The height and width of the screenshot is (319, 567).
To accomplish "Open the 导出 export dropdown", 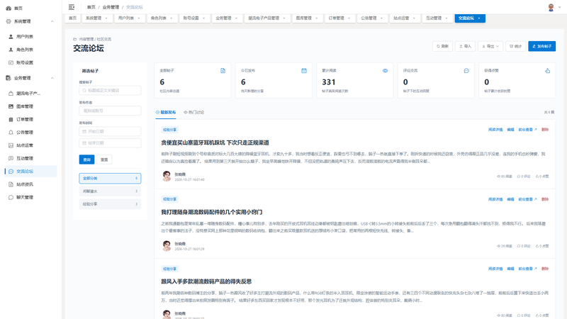I will 490,46.
